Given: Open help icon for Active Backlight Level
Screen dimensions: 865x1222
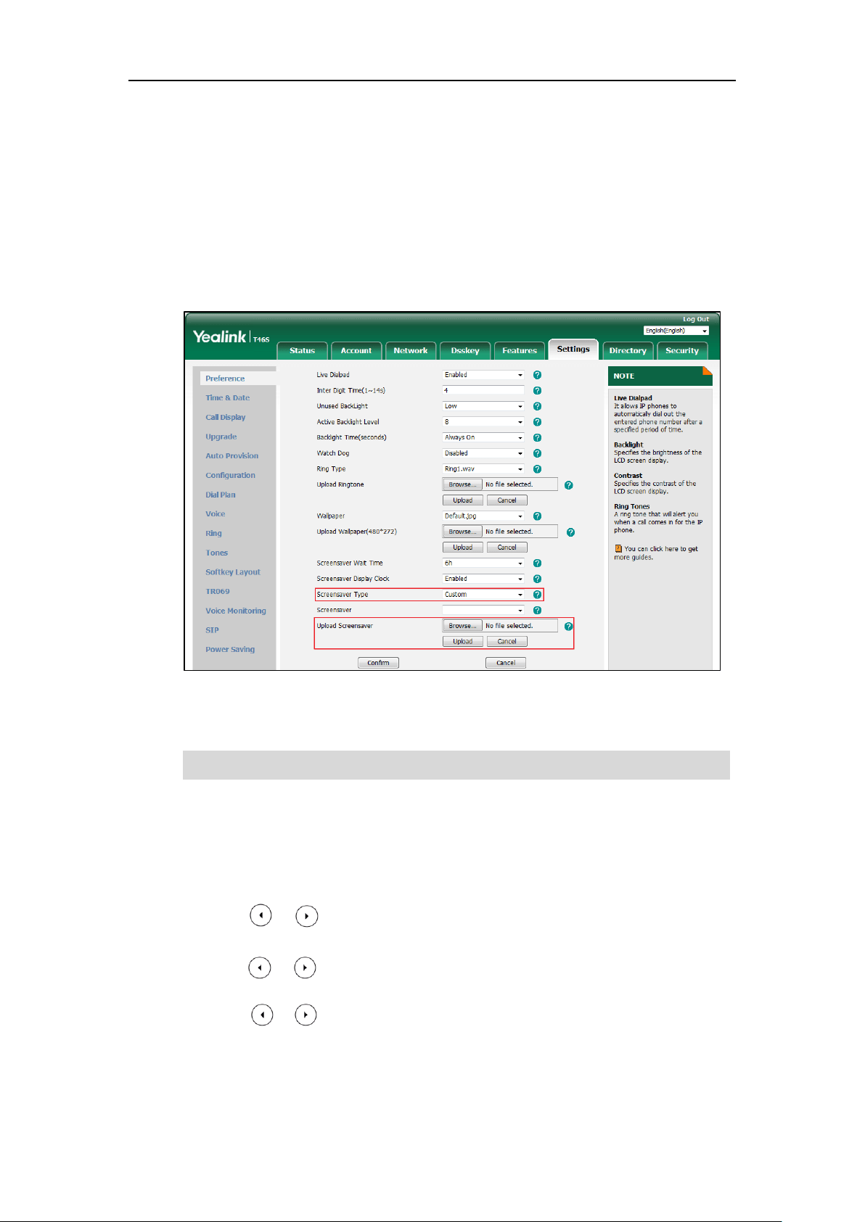Looking at the screenshot, I should (x=537, y=422).
